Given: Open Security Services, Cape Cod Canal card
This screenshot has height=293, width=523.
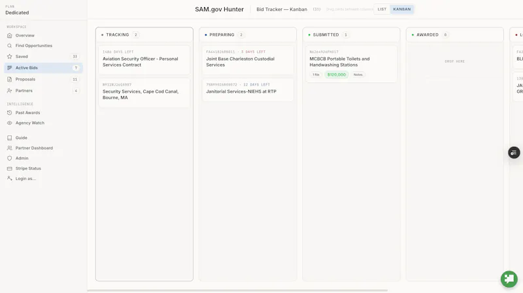Looking at the screenshot, I should [144, 93].
